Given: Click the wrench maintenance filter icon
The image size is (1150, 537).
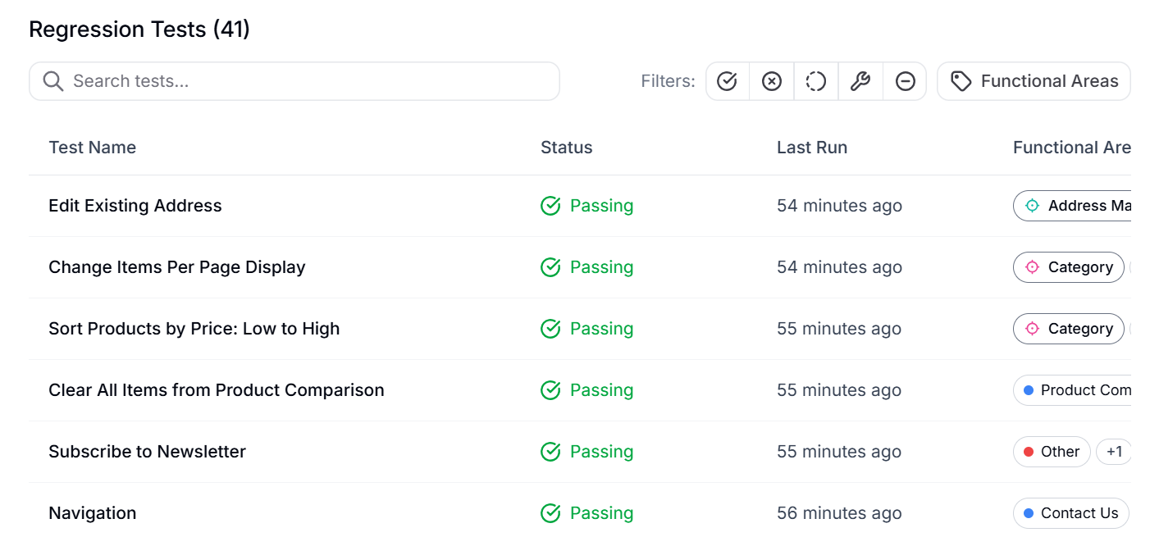Looking at the screenshot, I should coord(860,80).
